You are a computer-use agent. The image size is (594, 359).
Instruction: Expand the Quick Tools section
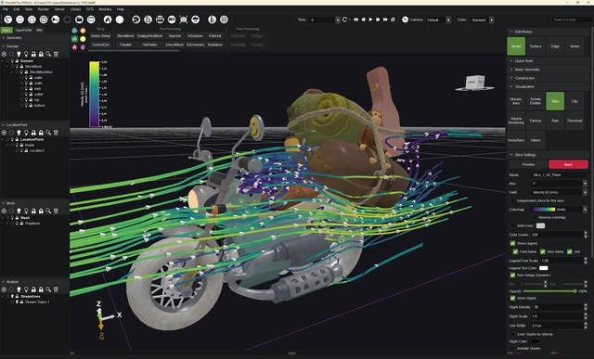pyautogui.click(x=548, y=61)
